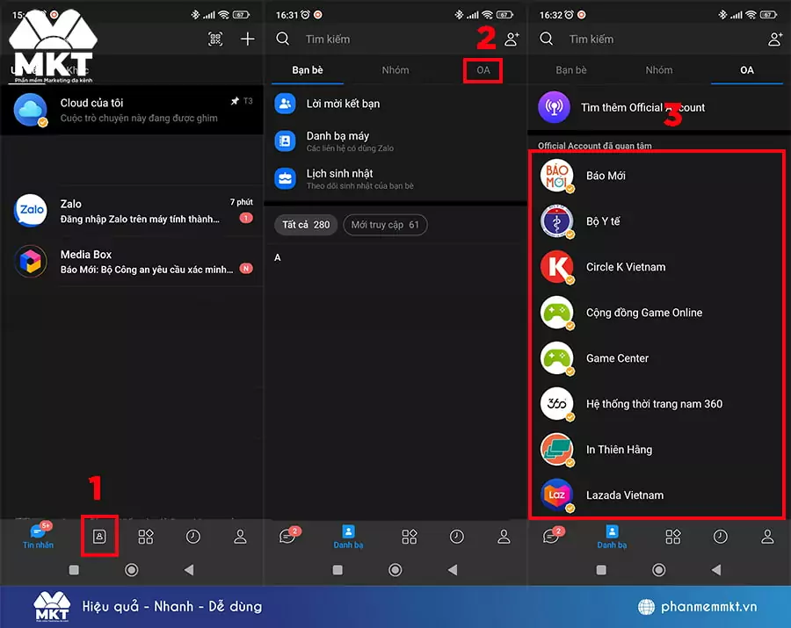Open Lazada Vietnam account

(x=657, y=495)
